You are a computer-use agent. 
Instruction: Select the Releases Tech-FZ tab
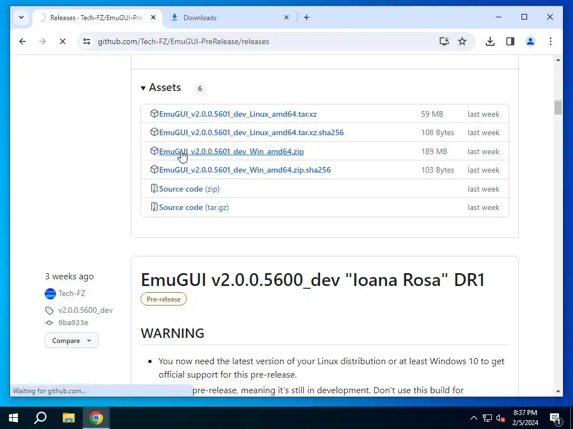click(x=97, y=17)
